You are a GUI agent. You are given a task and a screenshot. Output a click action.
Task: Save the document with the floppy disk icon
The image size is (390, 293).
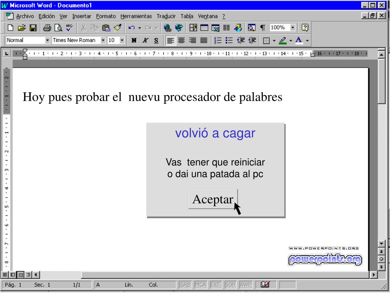click(x=33, y=27)
